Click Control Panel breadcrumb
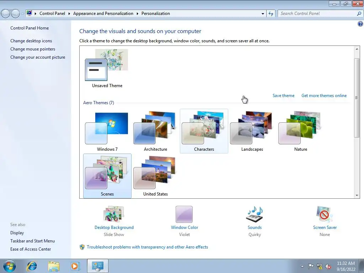364x273 pixels. 52,14
